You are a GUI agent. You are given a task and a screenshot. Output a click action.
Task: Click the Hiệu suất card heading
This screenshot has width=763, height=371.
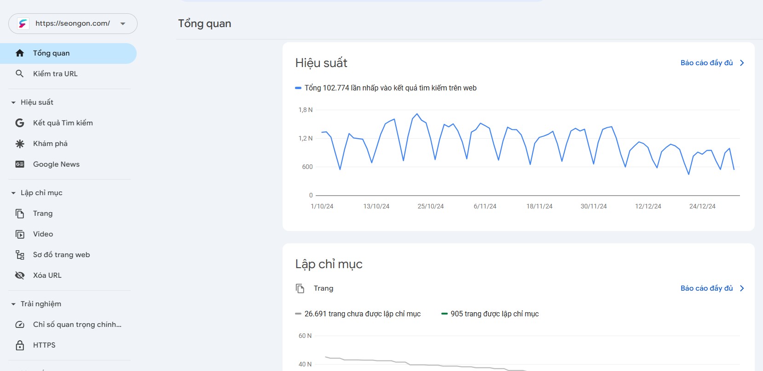[x=321, y=63]
